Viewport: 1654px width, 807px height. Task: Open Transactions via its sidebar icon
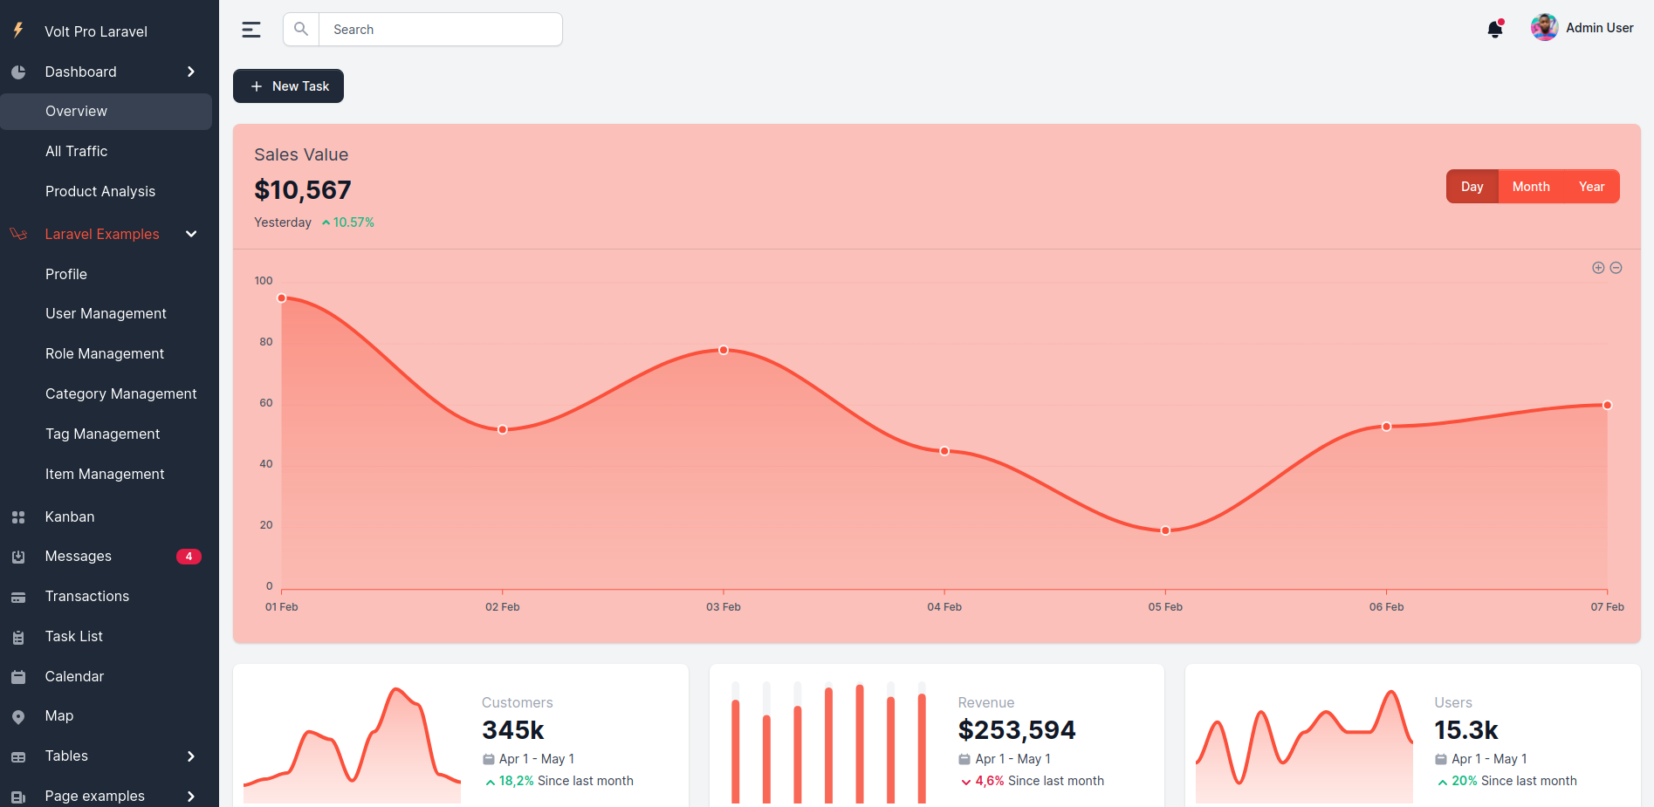18,596
